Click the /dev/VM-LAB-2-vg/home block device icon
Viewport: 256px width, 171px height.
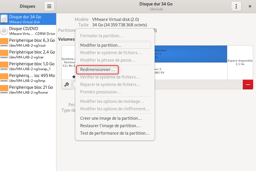(4, 90)
